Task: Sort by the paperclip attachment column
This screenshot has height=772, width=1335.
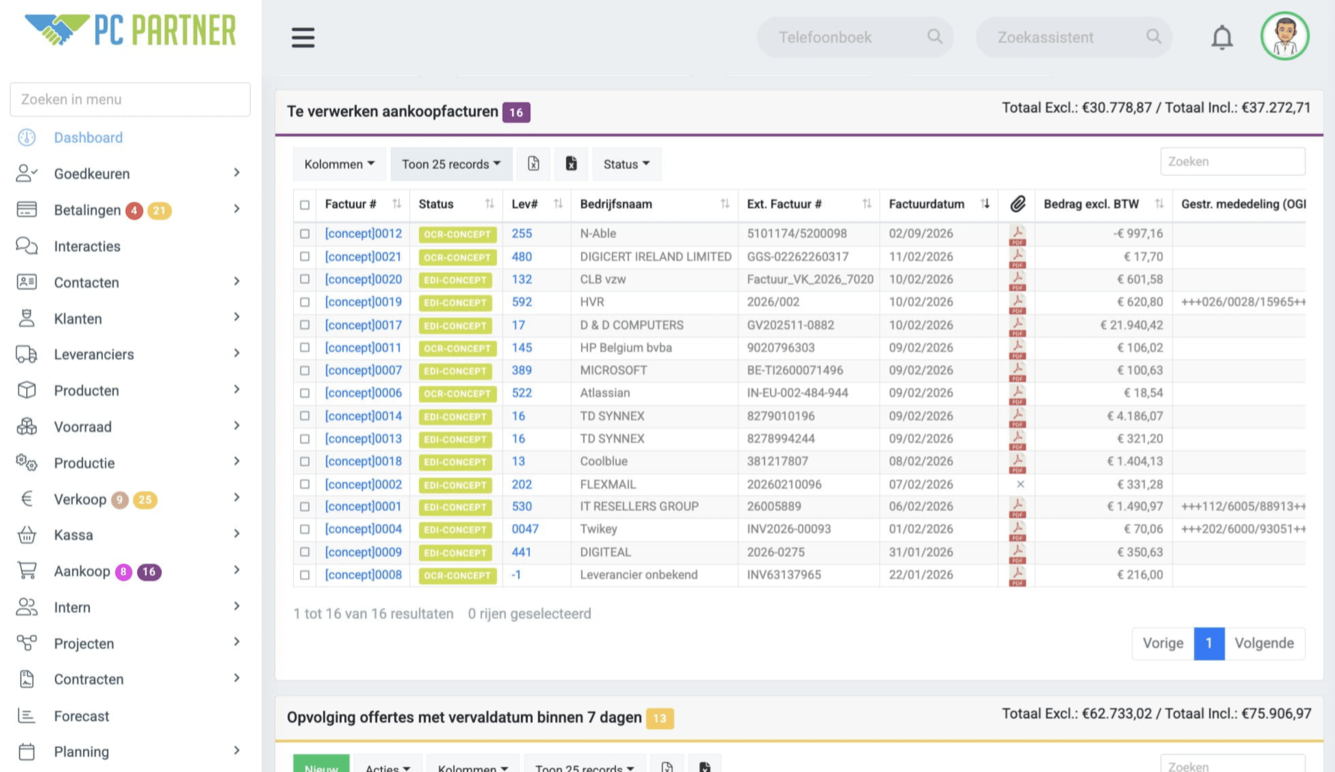Action: (1017, 204)
